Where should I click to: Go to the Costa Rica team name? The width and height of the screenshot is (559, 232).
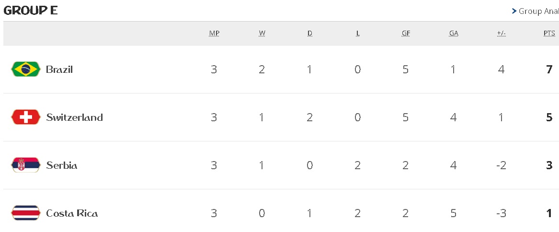[x=72, y=213]
